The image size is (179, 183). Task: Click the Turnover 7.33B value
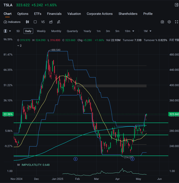coord(132,40)
